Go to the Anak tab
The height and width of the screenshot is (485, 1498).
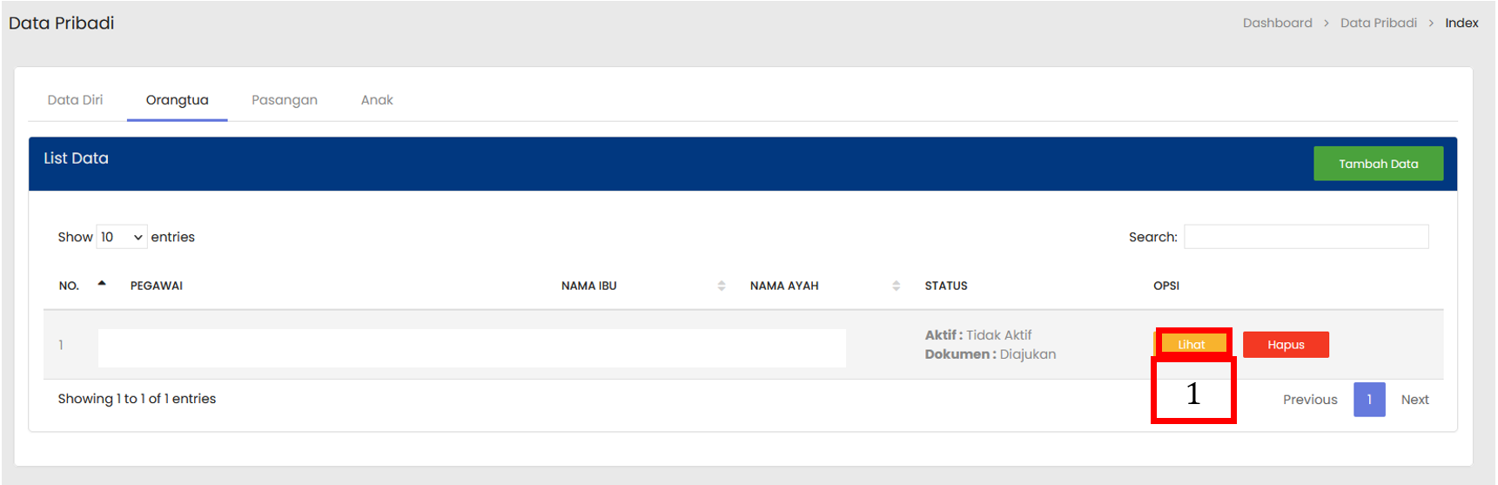pos(377,100)
